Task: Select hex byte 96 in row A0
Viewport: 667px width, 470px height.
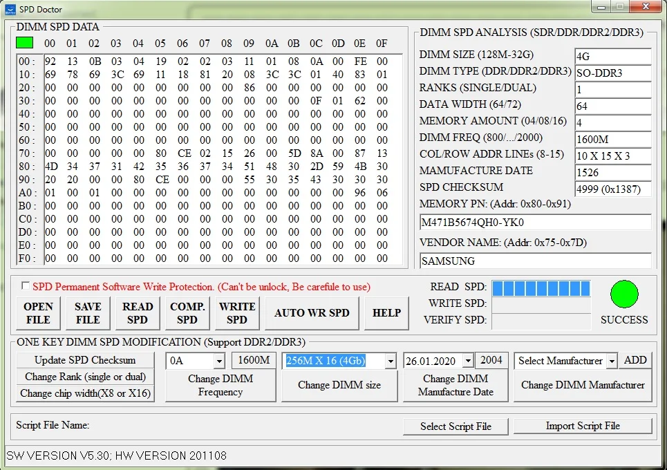Action: point(360,193)
